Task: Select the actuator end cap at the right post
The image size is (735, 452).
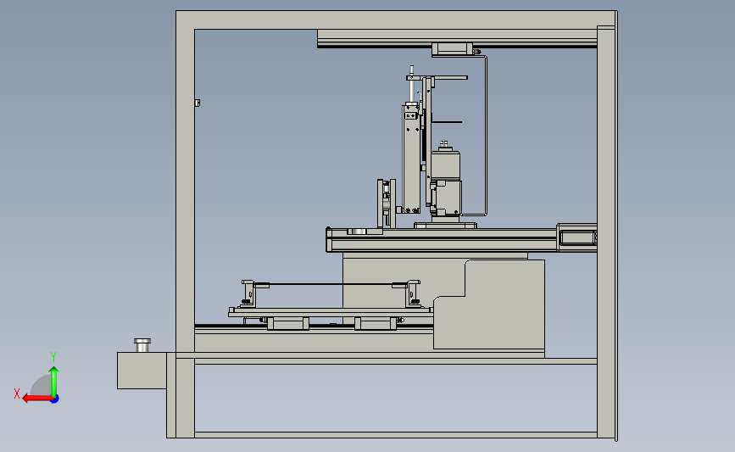Action: pos(577,237)
